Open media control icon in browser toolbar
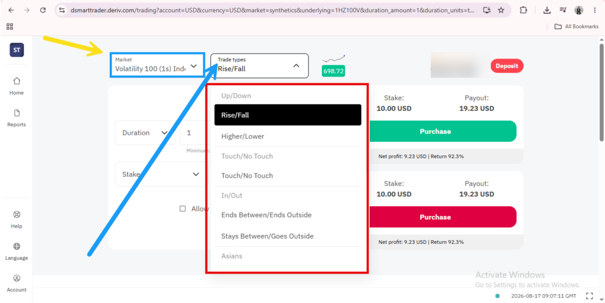Viewport: 605px width, 303px height. click(563, 11)
